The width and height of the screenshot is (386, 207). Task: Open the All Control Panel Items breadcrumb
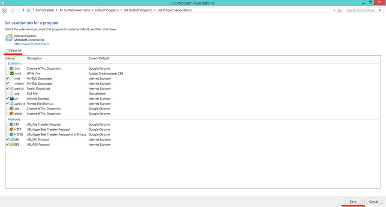tap(74, 10)
